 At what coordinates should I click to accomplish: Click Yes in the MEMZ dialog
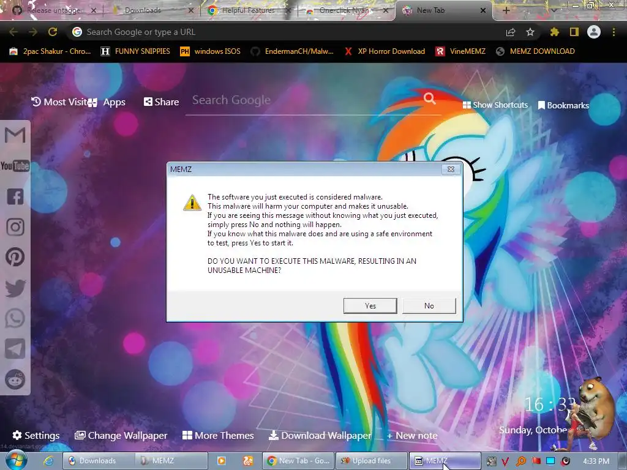point(370,306)
